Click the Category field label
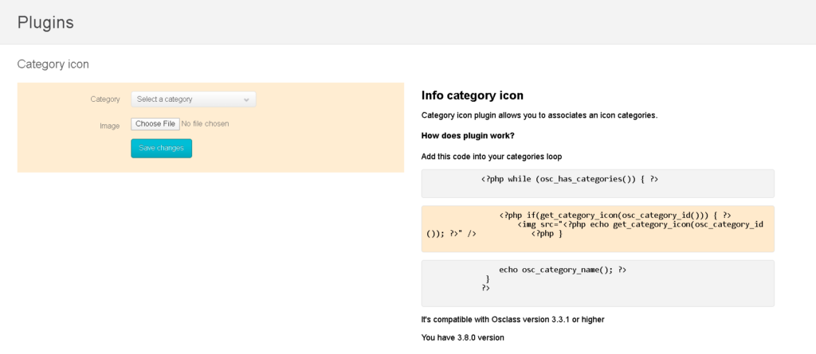The height and width of the screenshot is (354, 816). [x=105, y=99]
